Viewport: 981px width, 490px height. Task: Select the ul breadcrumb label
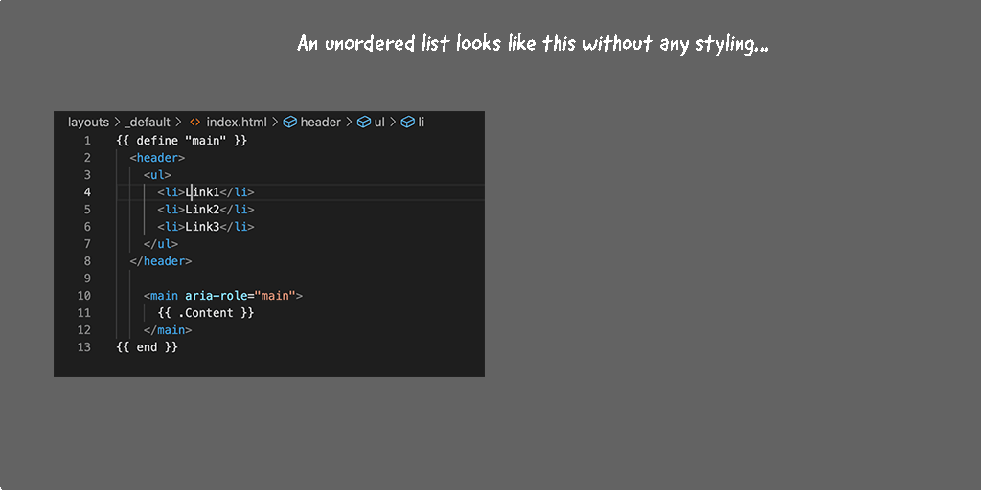coord(379,122)
